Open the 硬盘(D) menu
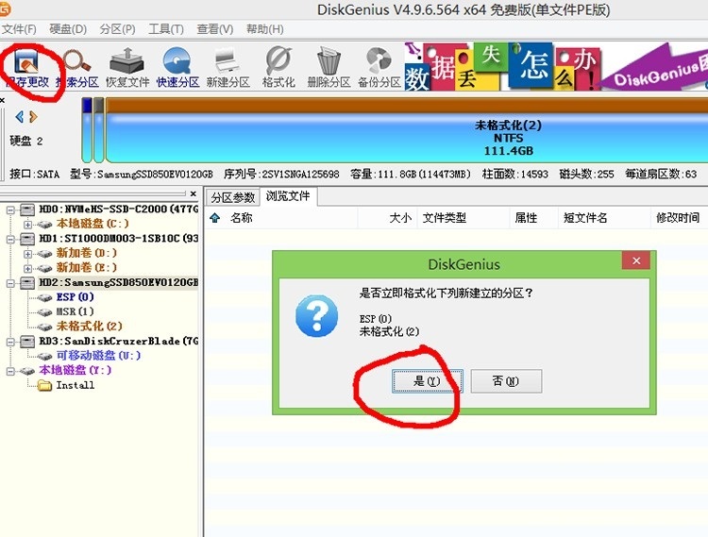 (x=68, y=29)
